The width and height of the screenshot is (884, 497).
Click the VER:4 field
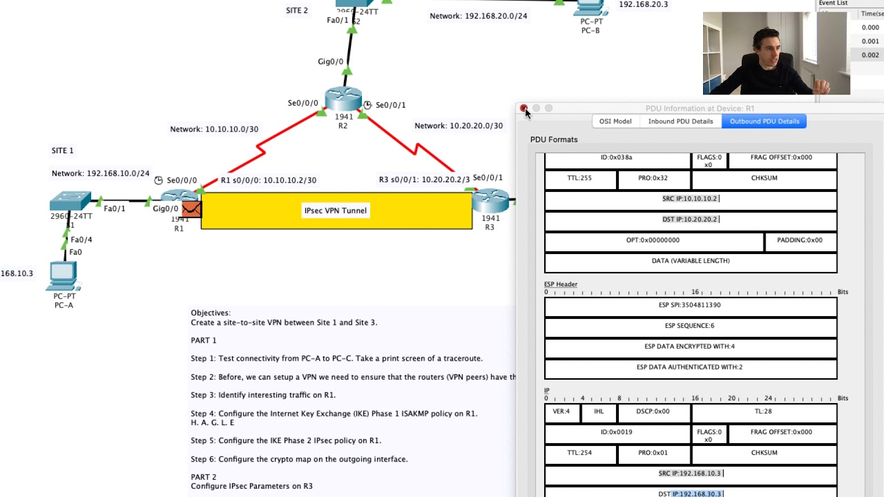pyautogui.click(x=562, y=411)
